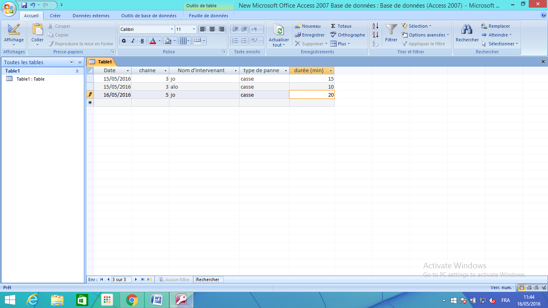Screen dimensions: 548x308
Task: Align text right in Police group
Action: click(221, 29)
